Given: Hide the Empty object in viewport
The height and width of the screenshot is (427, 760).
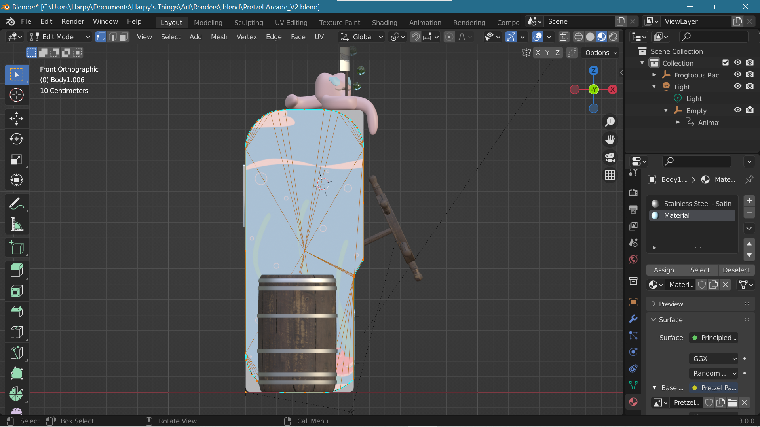Looking at the screenshot, I should (738, 110).
